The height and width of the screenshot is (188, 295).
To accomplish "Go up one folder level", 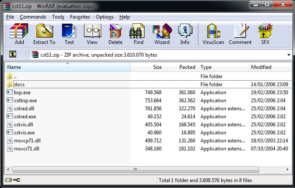I will 13,54.
